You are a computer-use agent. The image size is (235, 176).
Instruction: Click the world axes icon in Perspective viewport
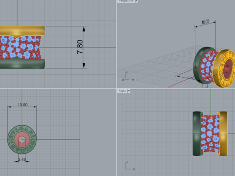tap(128, 77)
